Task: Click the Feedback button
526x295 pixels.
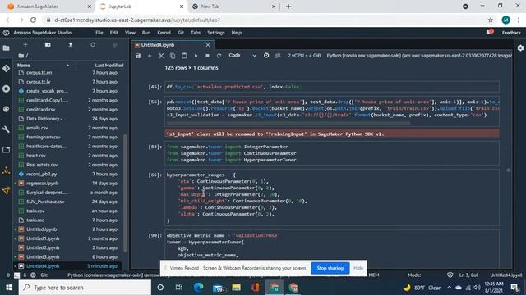Action: 511,33
